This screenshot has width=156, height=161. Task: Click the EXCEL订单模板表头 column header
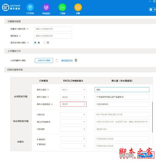(73, 81)
